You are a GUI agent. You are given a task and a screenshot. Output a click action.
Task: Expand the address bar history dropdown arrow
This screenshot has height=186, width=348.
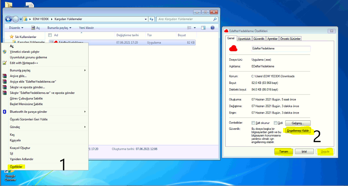pos(146,19)
